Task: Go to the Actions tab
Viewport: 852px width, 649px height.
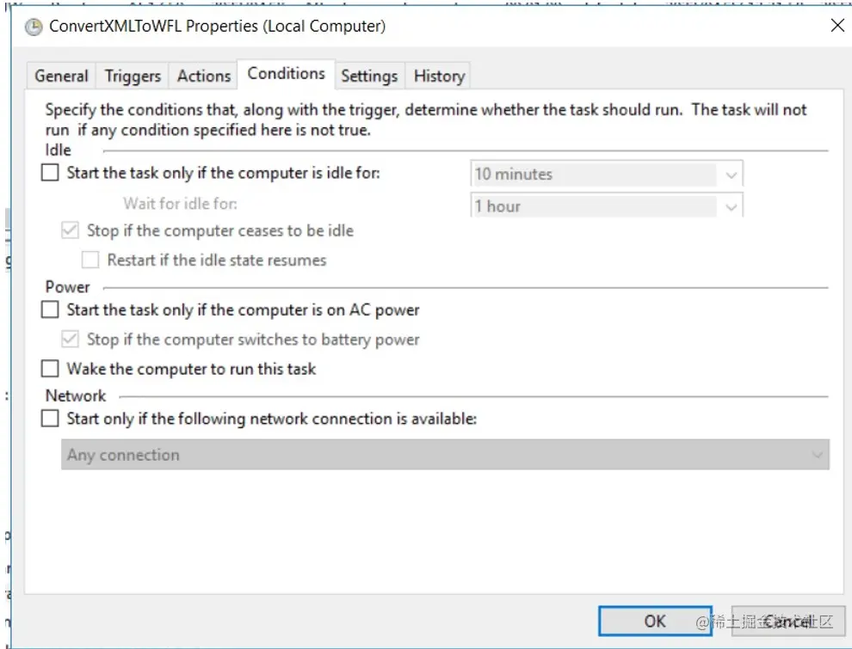Action: 204,76
